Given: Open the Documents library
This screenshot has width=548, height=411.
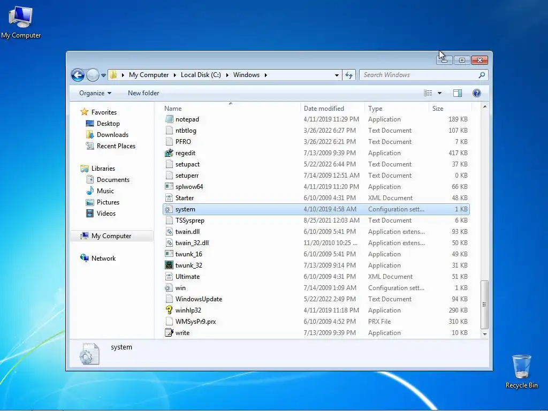Looking at the screenshot, I should click(113, 180).
